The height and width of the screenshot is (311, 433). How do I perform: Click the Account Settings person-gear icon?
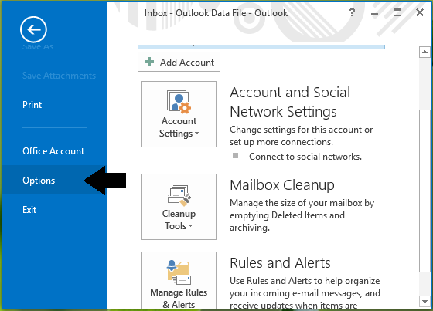point(179,102)
